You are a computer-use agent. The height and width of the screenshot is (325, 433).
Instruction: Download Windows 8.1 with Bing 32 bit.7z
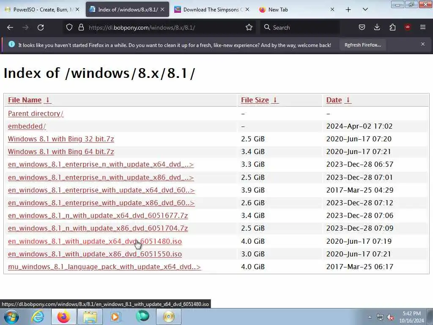point(61,139)
